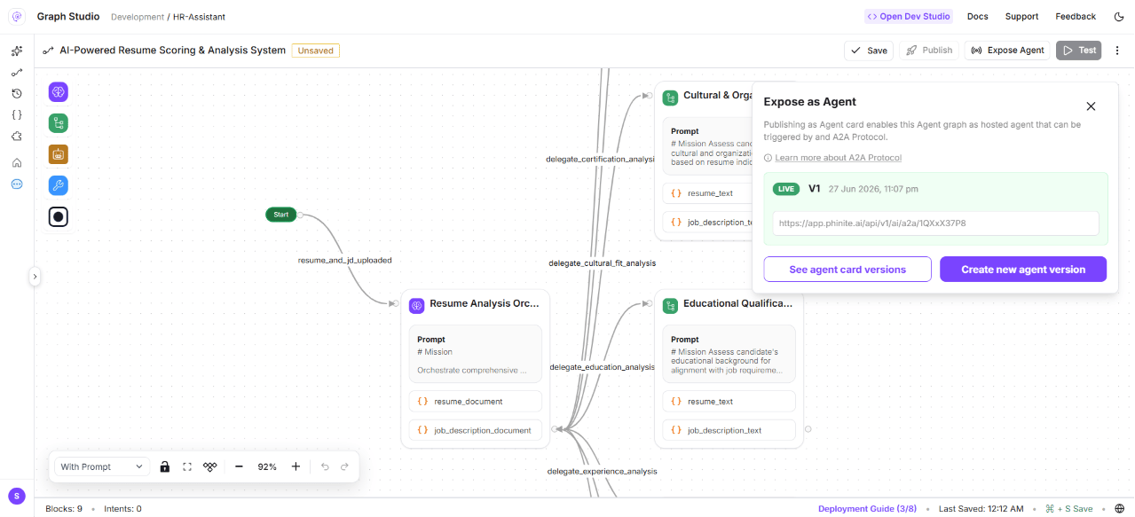Image resolution: width=1135 pixels, height=517 pixels.
Task: Open the sparkle AI assistant in sidebar
Action: click(16, 51)
